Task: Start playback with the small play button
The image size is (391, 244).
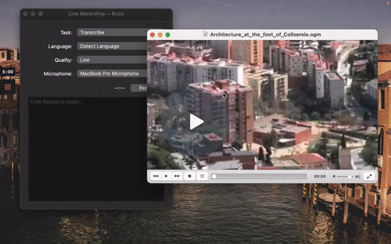Action: click(x=166, y=176)
